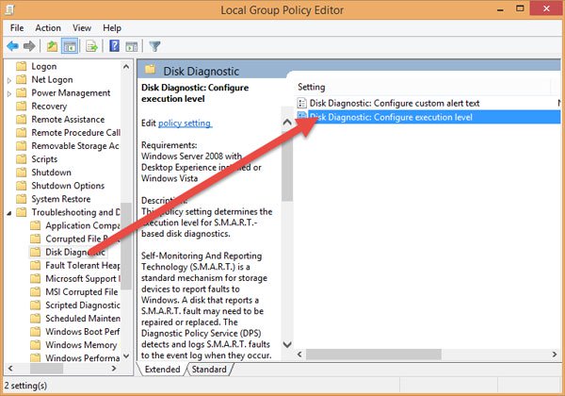Open the View menu

pos(82,27)
